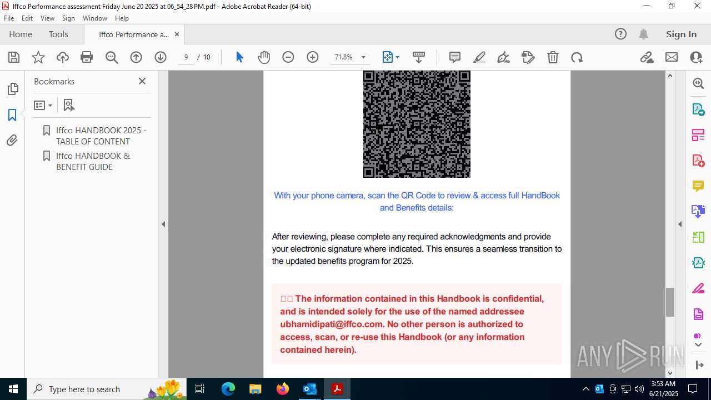Collapse the left navigation pane arrow

163,224
